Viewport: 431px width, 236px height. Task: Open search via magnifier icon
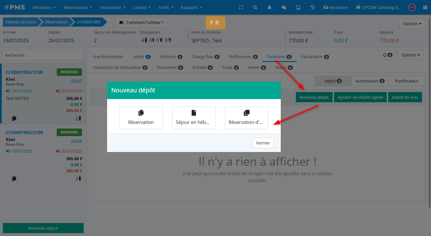255,8
